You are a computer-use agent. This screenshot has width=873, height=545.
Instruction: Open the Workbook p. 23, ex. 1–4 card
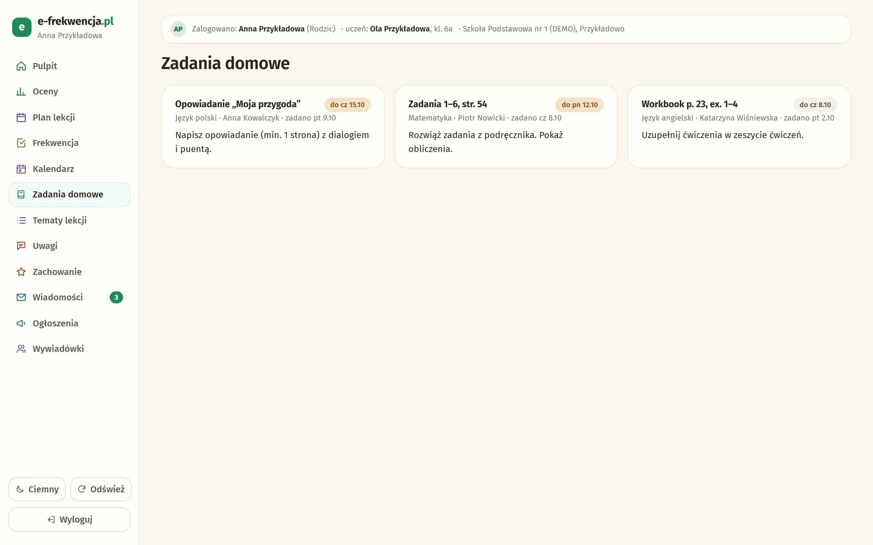coord(739,127)
